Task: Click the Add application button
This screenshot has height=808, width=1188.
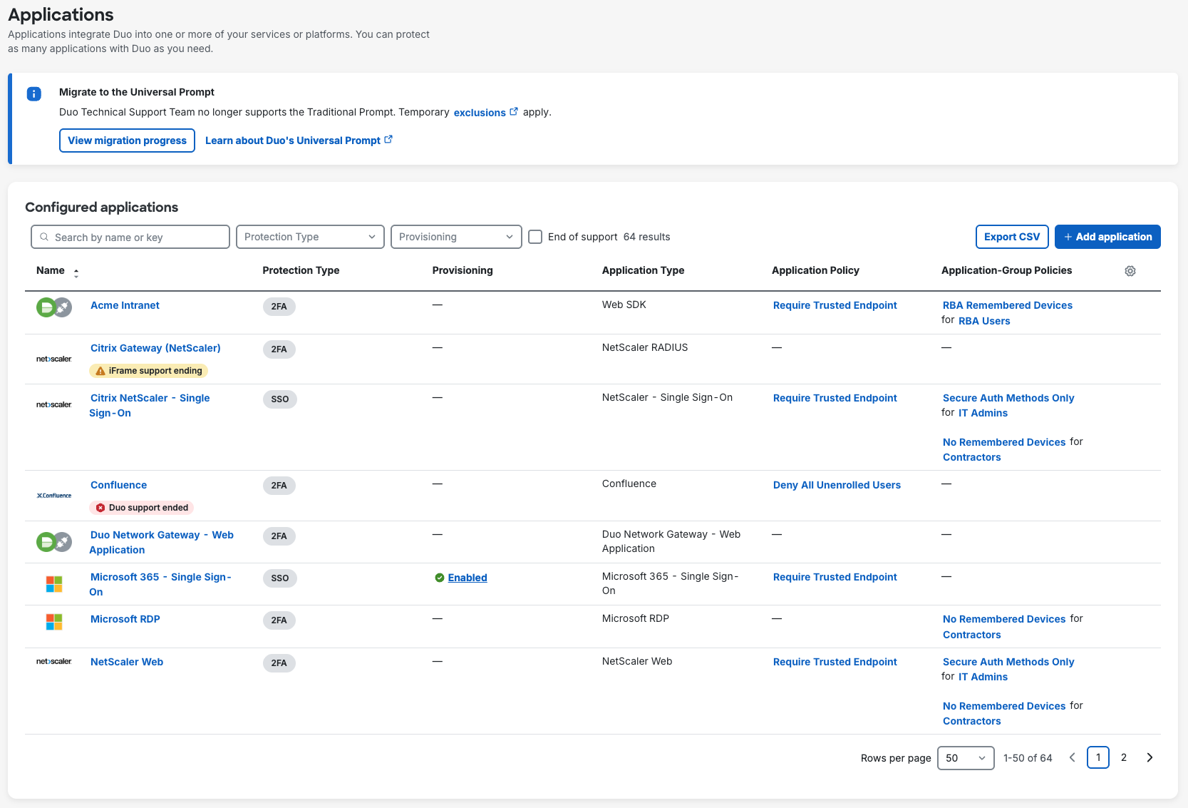Action: pyautogui.click(x=1107, y=237)
